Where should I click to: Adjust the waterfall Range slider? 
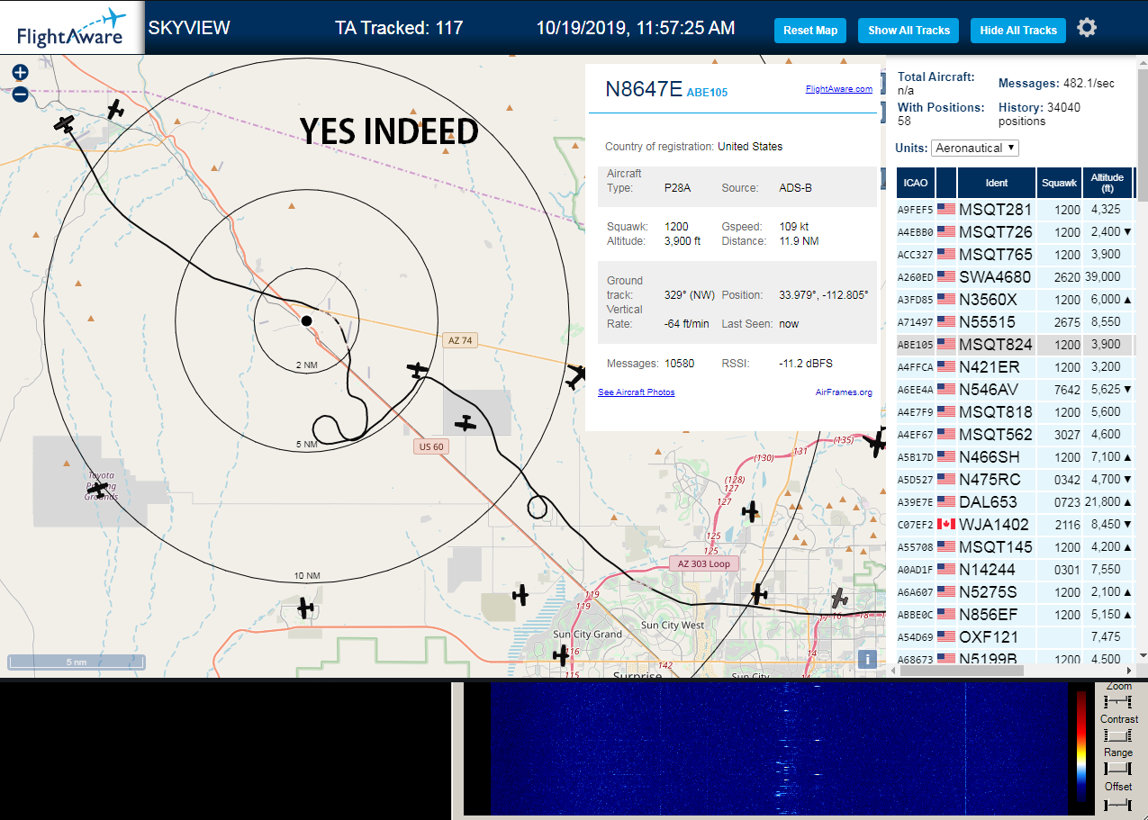(x=1117, y=768)
